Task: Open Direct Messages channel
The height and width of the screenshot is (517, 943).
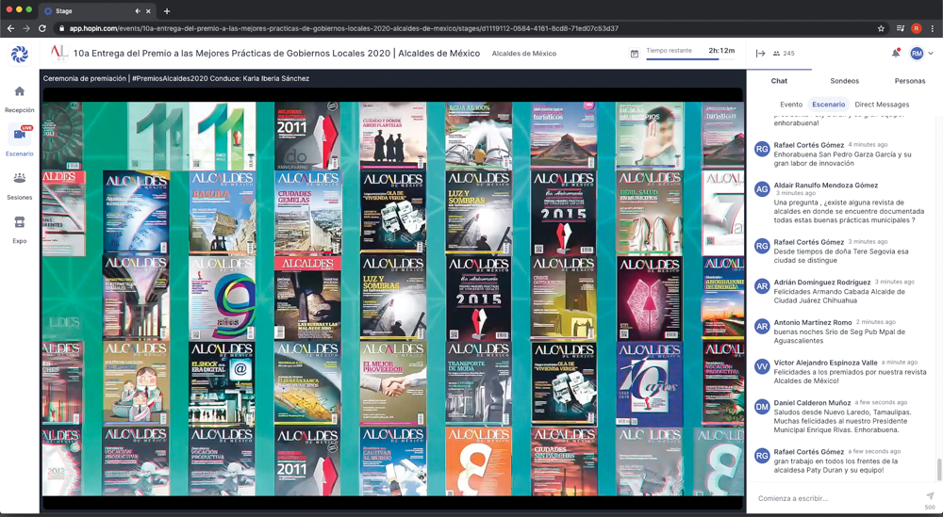Action: pos(882,105)
